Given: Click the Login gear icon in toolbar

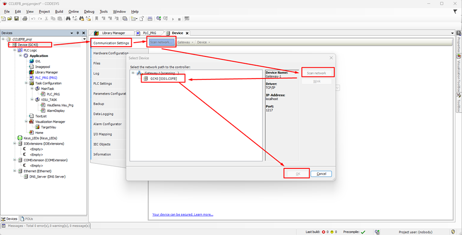Looking at the screenshot, I should (159, 19).
